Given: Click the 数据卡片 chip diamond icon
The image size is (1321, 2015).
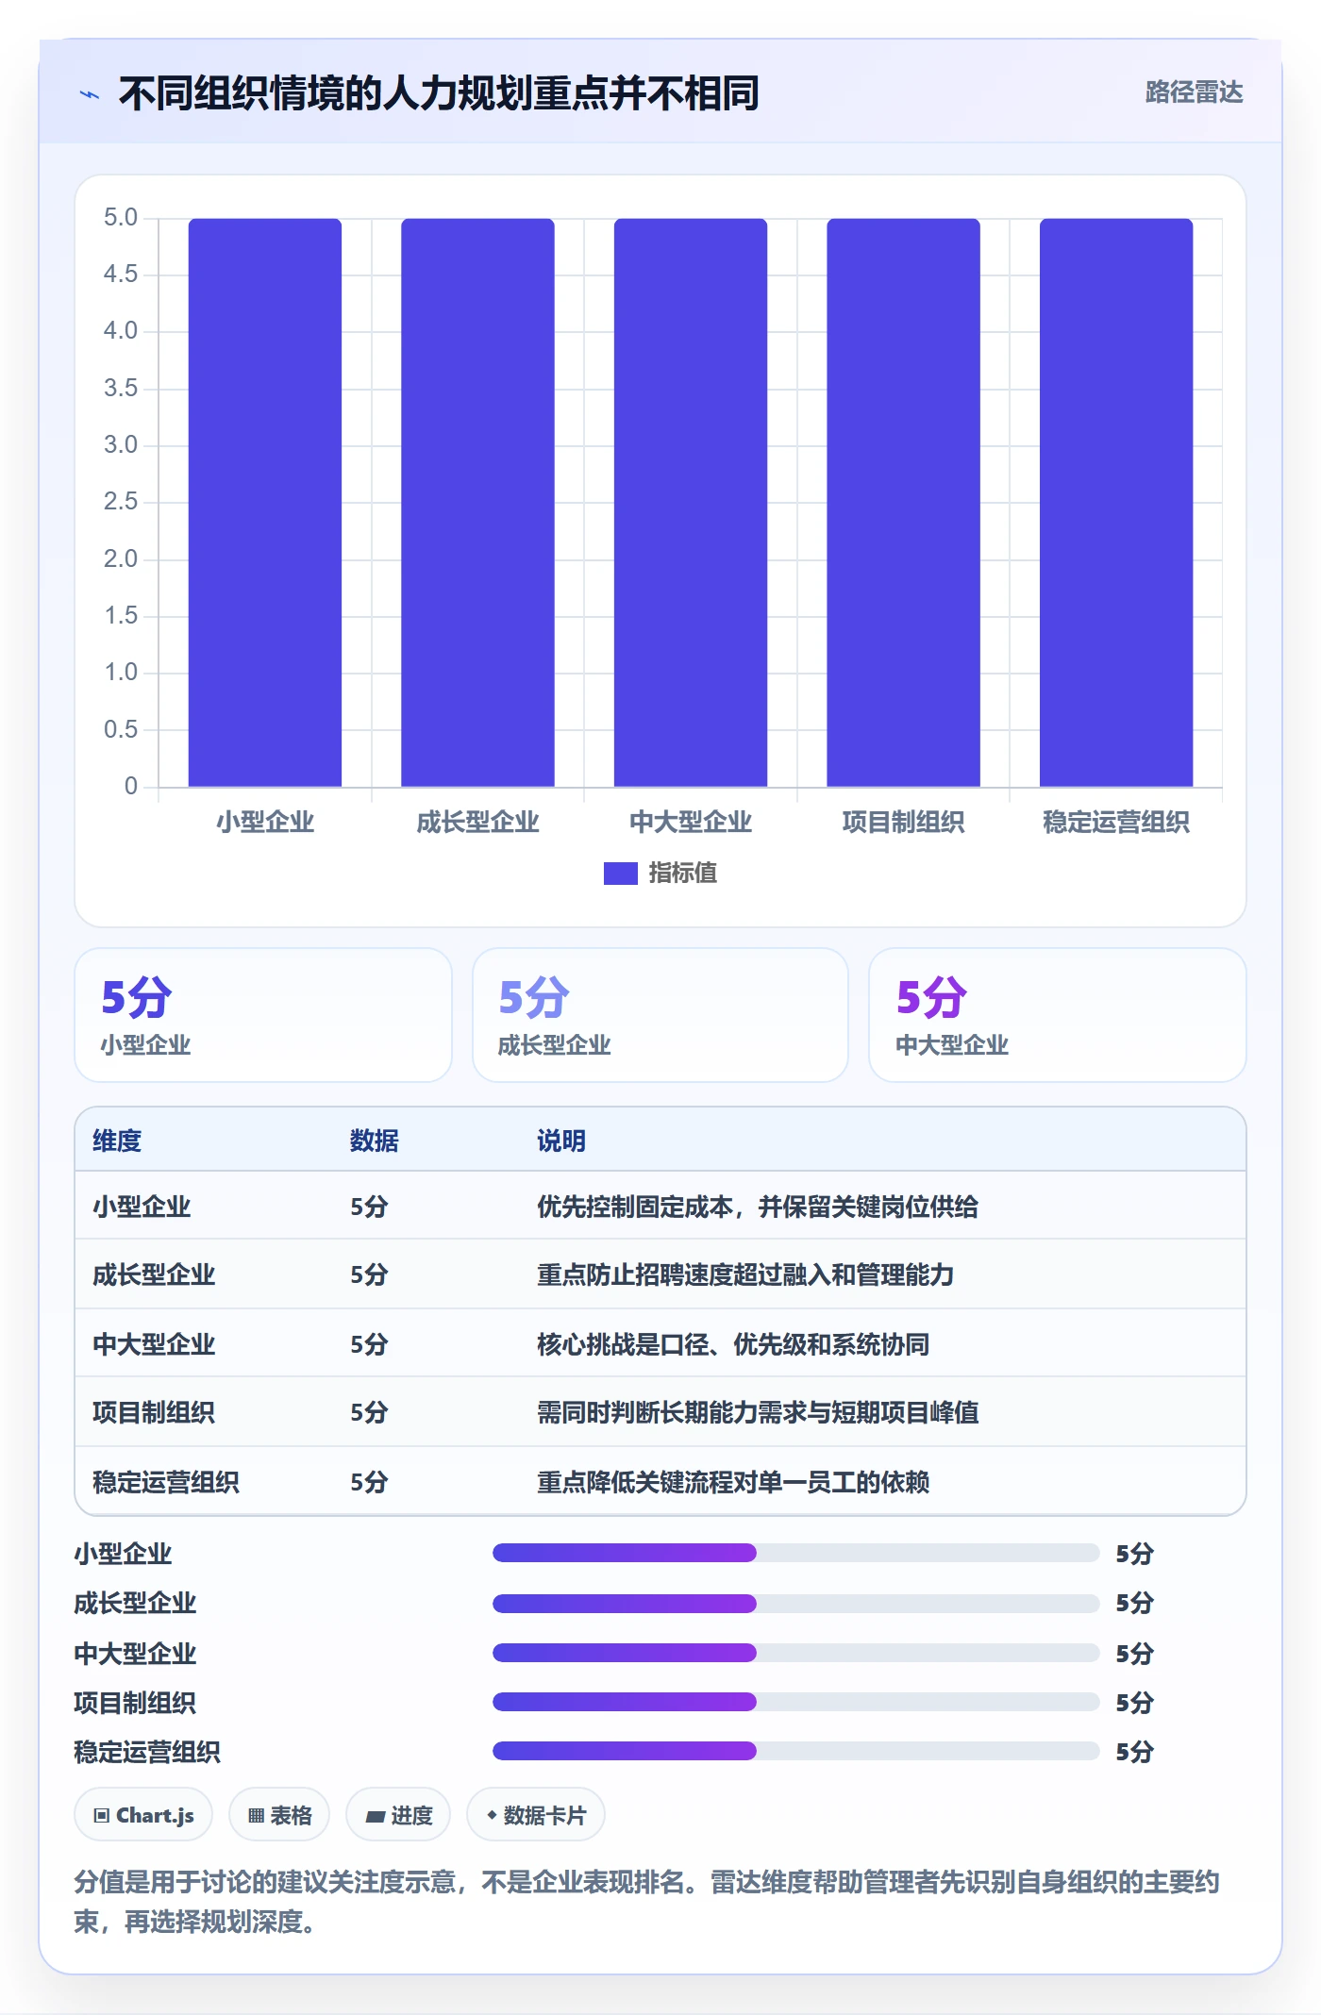Looking at the screenshot, I should pyautogui.click(x=492, y=1815).
